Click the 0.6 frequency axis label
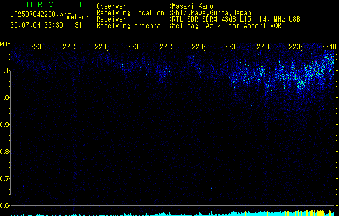339x216 pixels. click(4, 205)
